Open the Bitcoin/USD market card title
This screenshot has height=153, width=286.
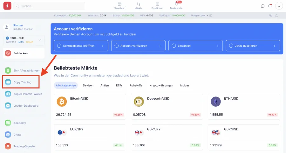[79, 98]
